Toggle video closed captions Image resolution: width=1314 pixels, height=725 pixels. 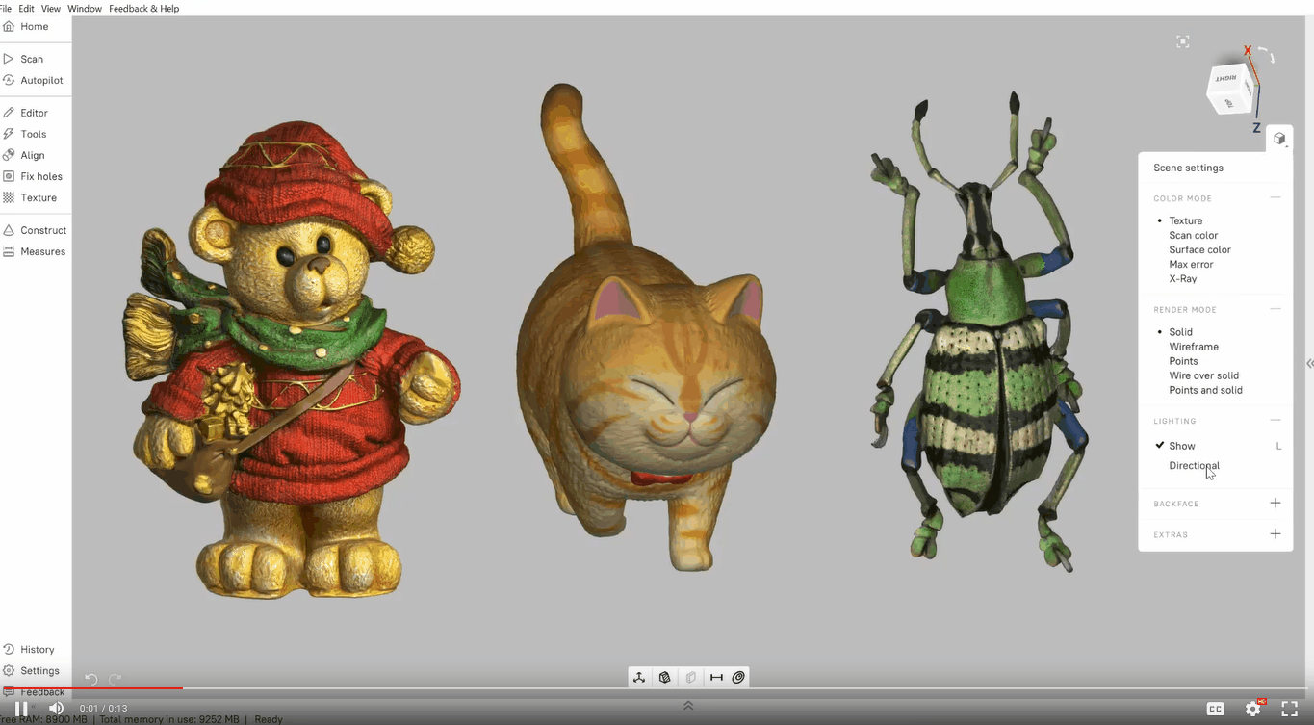tap(1216, 709)
